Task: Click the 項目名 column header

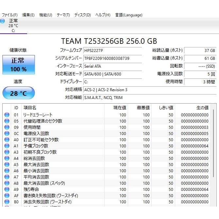Action: 63,108
